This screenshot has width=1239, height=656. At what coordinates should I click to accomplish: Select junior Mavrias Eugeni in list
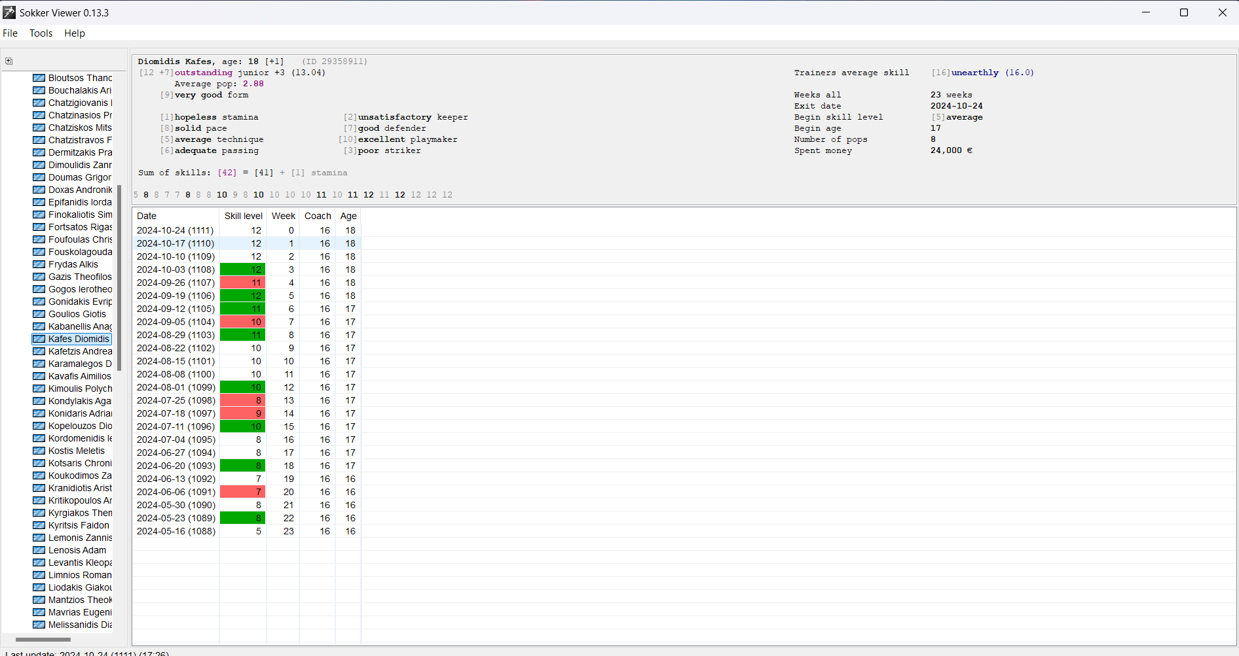point(80,612)
